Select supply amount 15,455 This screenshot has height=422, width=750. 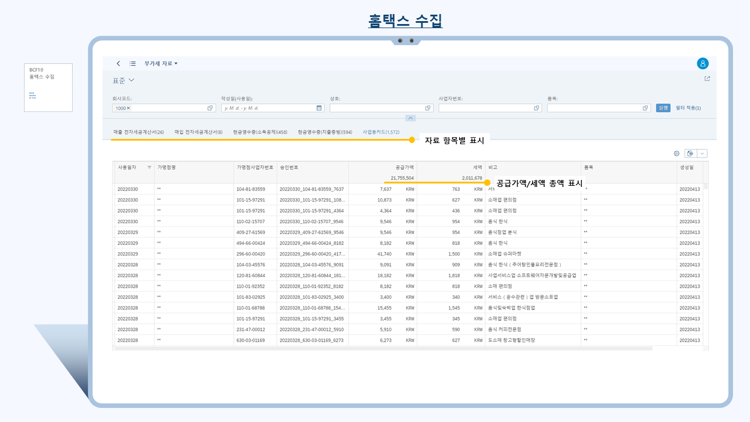pos(384,307)
